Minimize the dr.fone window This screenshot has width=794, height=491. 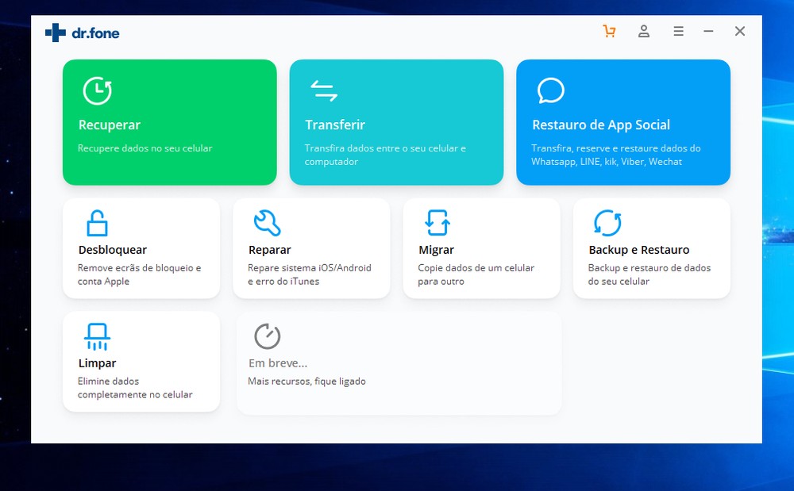pos(708,32)
